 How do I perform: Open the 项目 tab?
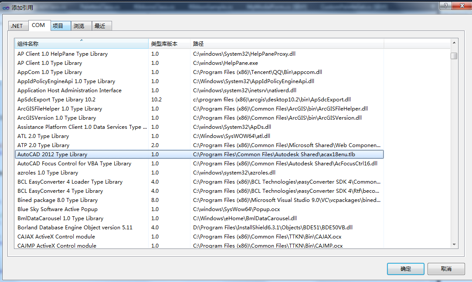[x=60, y=26]
